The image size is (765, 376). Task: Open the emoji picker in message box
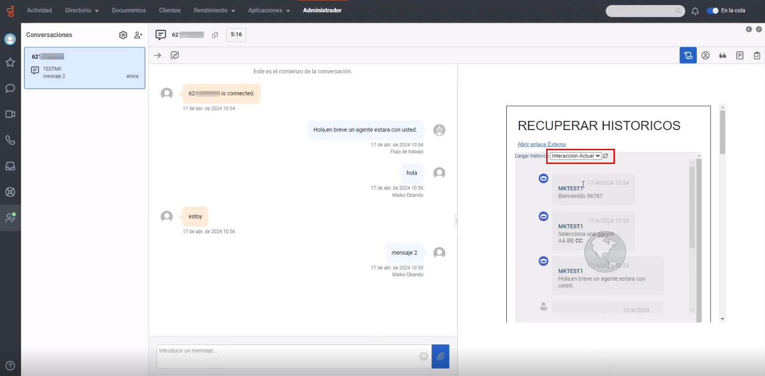423,356
